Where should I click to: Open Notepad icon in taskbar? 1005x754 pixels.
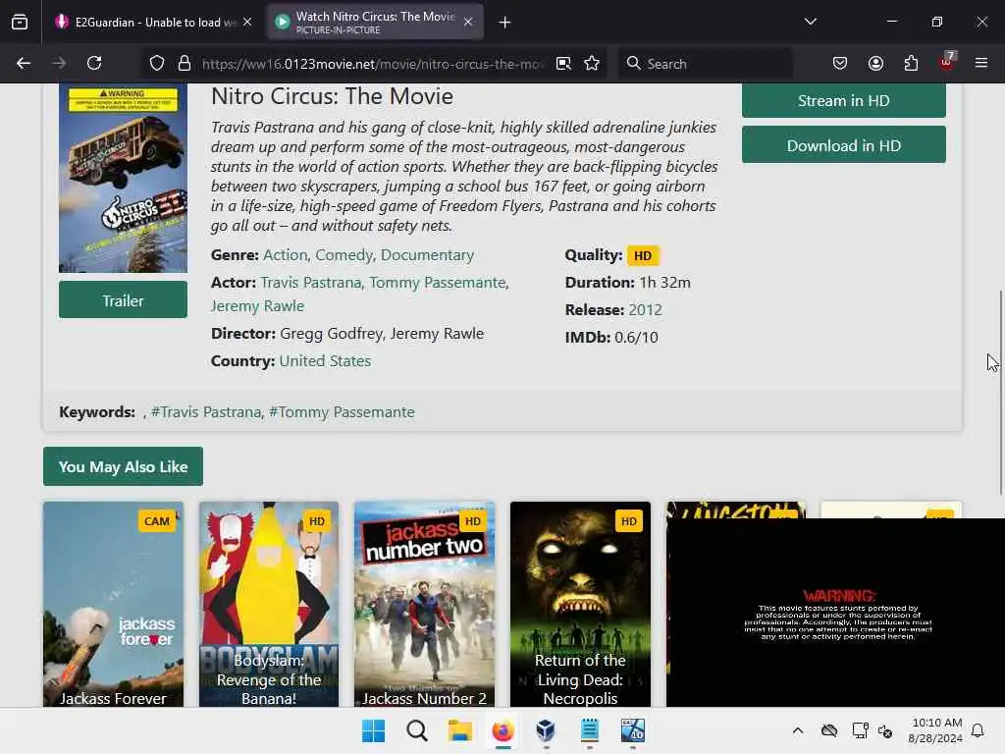[x=590, y=730]
